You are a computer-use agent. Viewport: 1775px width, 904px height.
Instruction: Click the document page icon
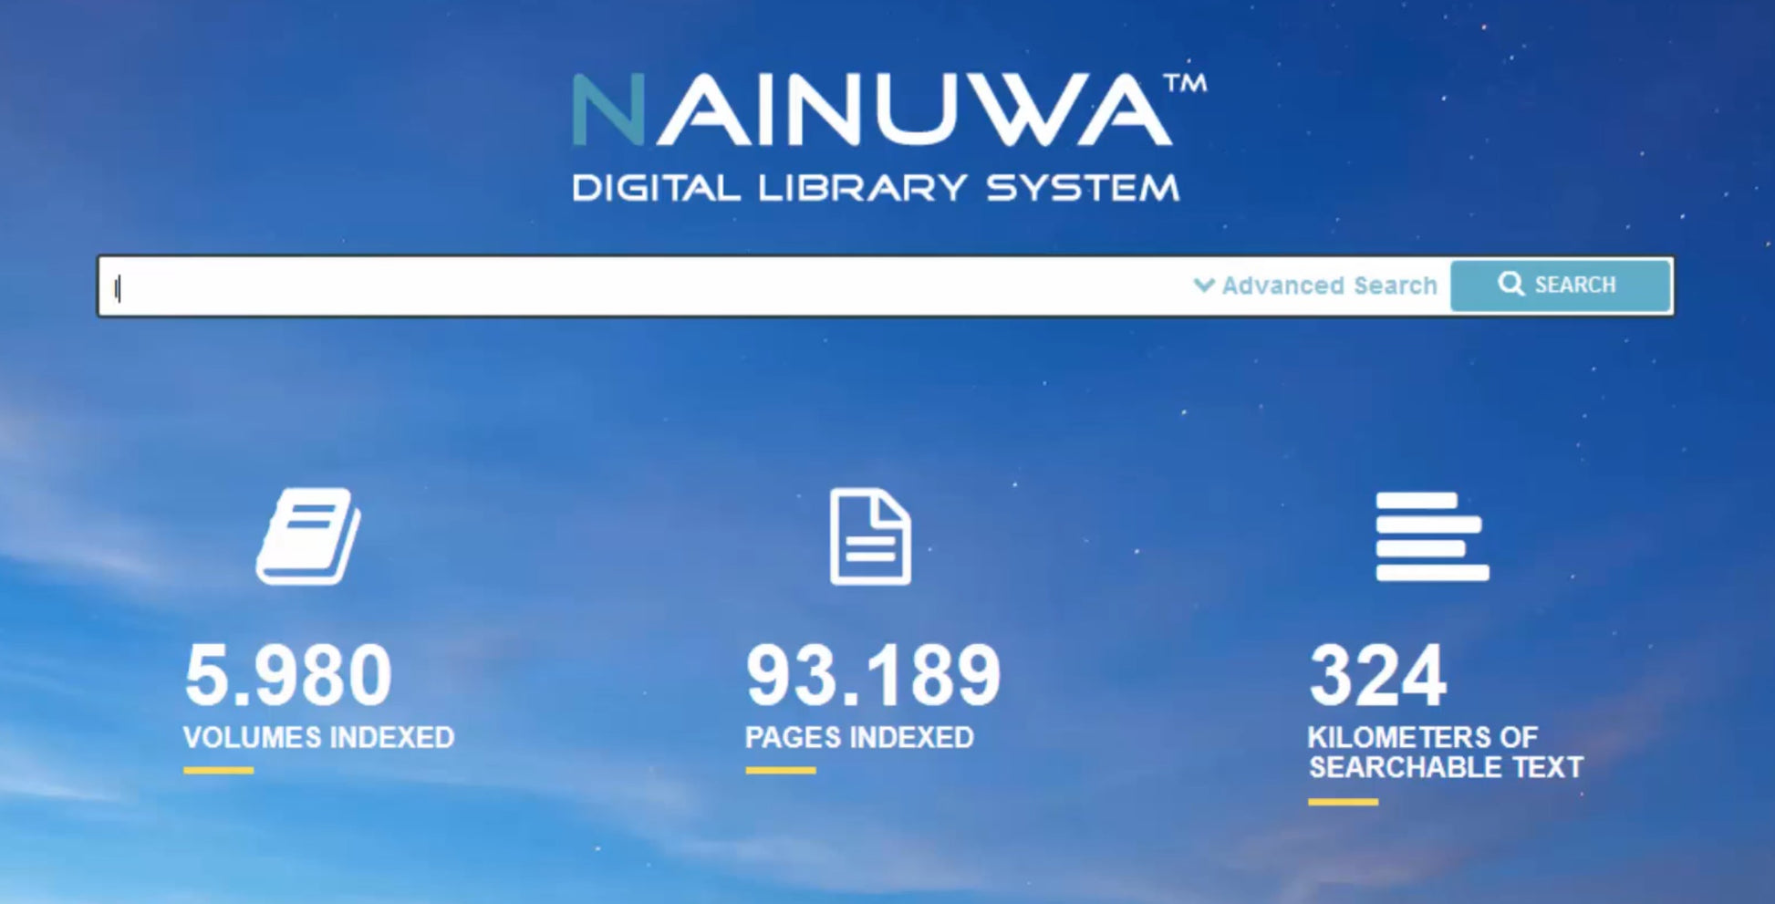tap(870, 536)
